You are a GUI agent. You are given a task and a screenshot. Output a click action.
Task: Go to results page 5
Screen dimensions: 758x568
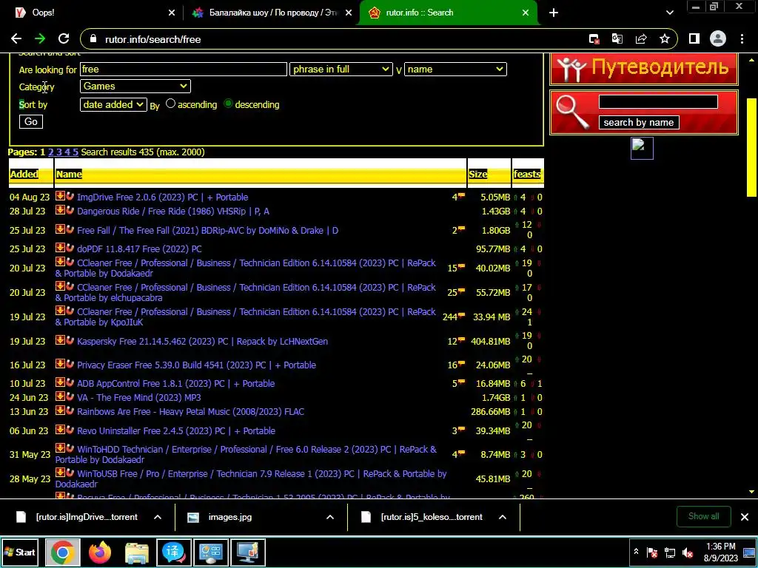click(76, 152)
